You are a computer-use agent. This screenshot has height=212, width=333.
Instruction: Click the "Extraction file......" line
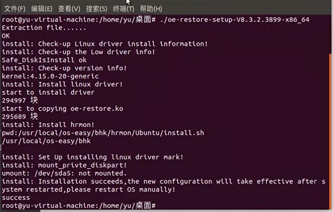point(44,28)
